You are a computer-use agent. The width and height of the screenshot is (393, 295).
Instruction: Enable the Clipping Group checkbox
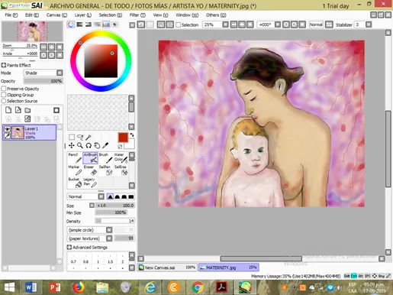(4, 95)
